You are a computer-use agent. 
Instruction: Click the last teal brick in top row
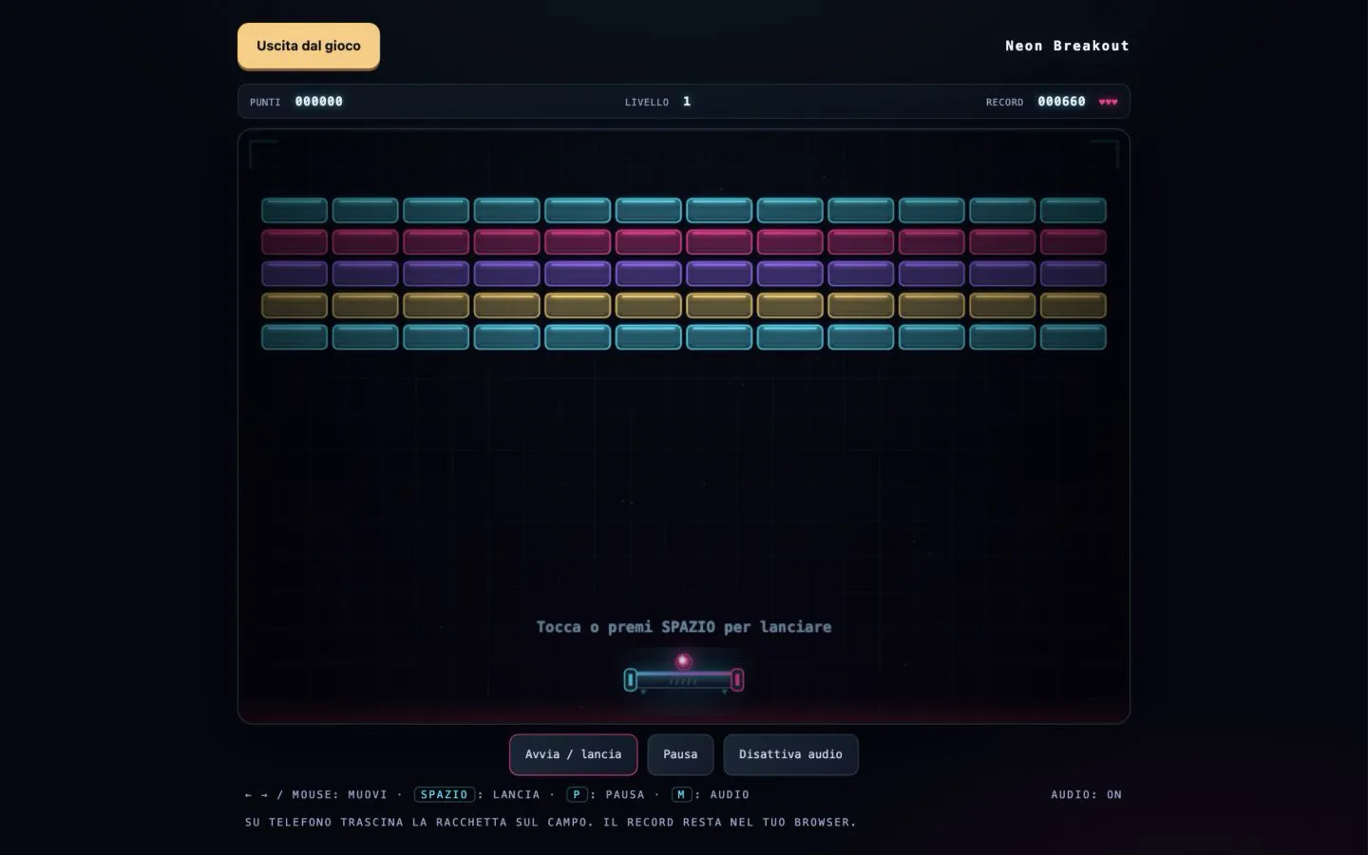pos(1073,210)
